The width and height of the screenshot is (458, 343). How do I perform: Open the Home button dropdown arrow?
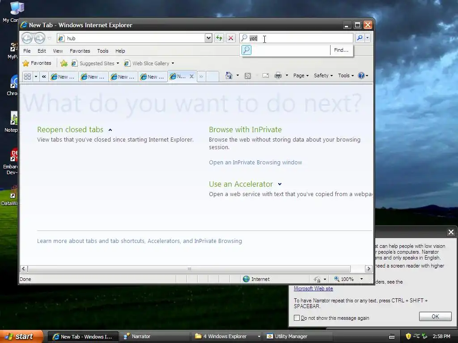pos(237,75)
